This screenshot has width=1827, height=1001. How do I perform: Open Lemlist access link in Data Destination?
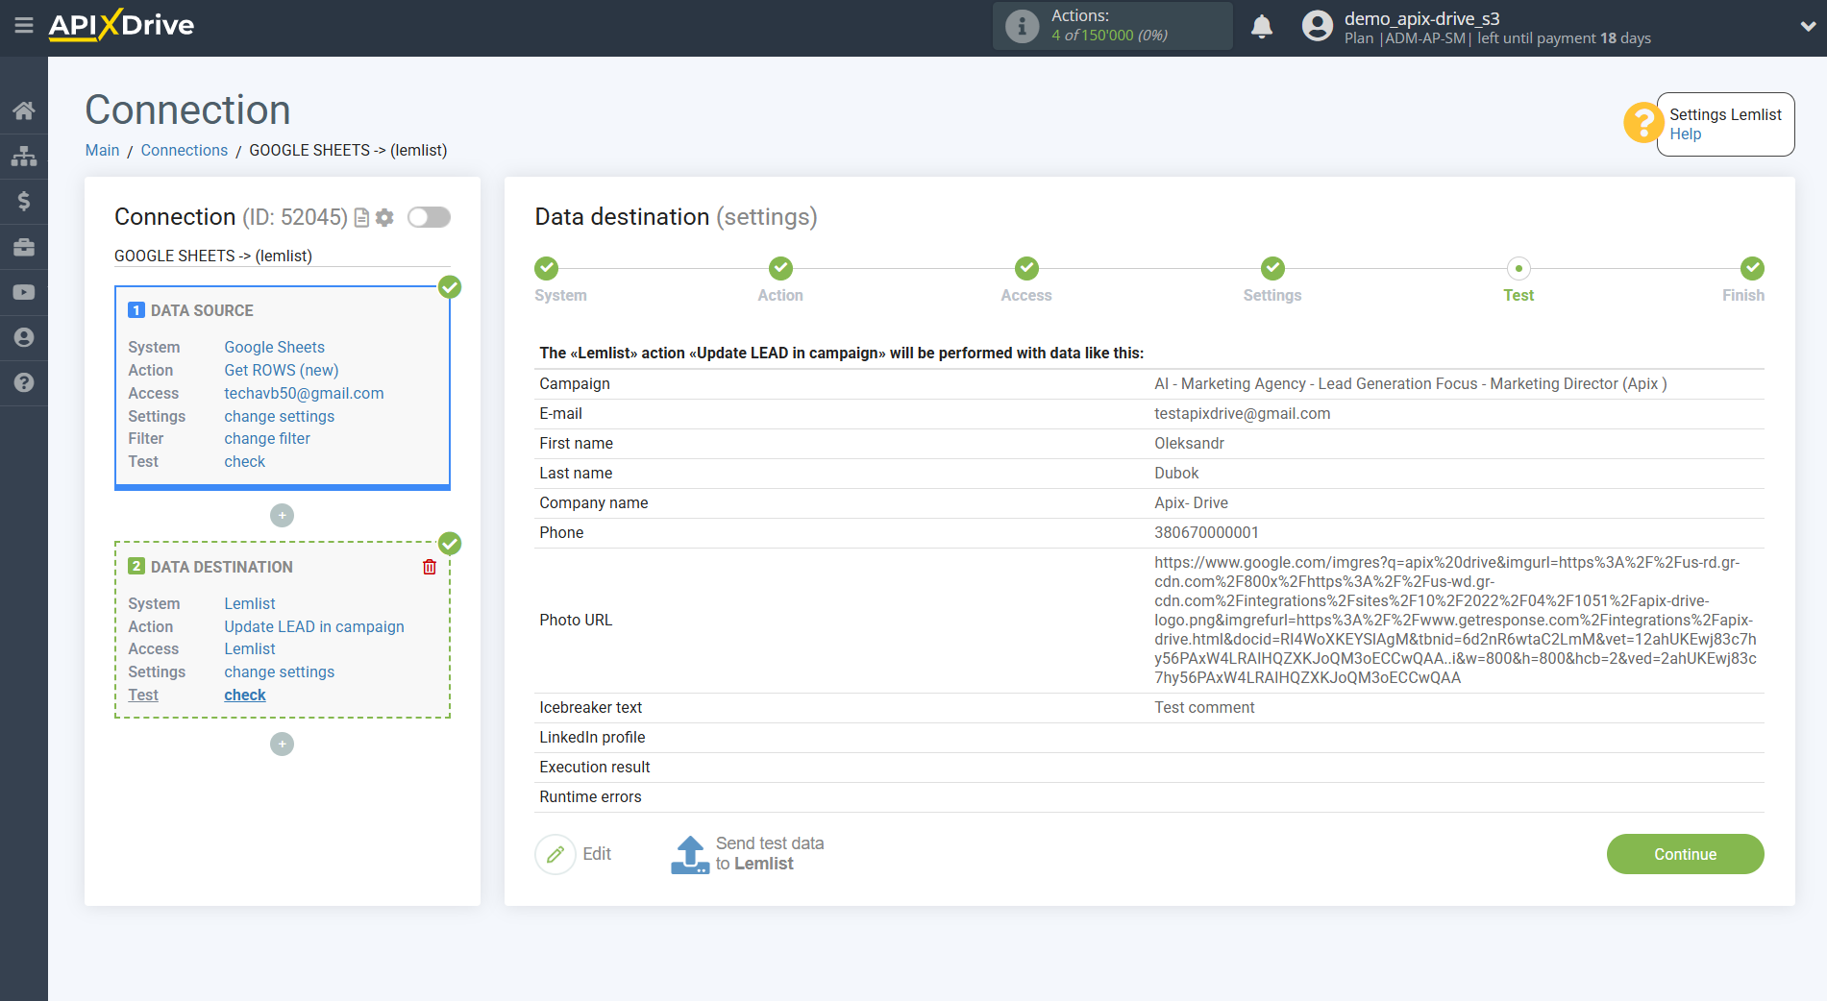pos(250,648)
